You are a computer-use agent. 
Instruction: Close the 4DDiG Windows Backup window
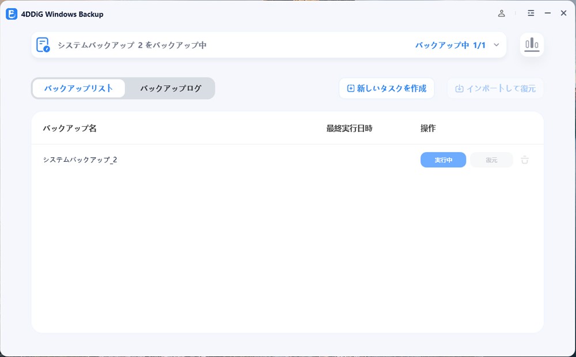click(x=563, y=13)
